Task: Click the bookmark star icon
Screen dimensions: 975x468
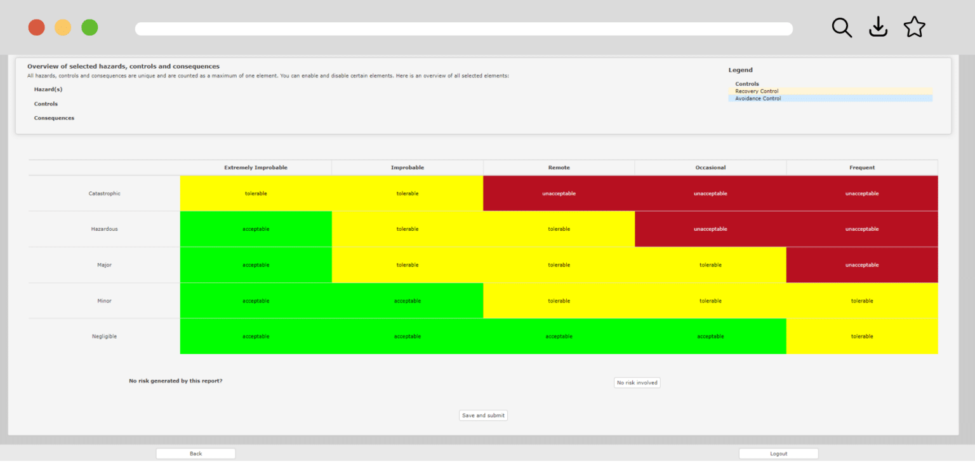Action: click(x=914, y=27)
